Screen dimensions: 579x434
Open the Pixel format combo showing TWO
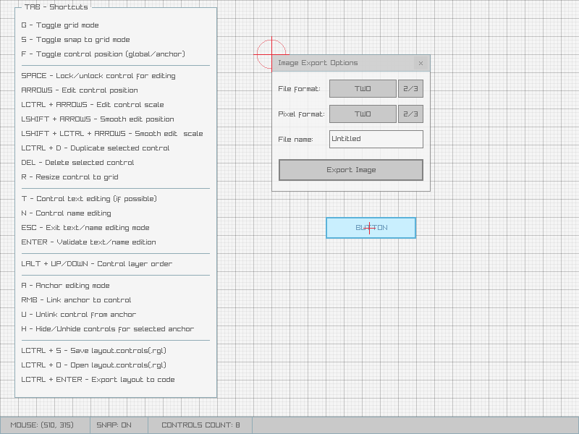pos(362,114)
